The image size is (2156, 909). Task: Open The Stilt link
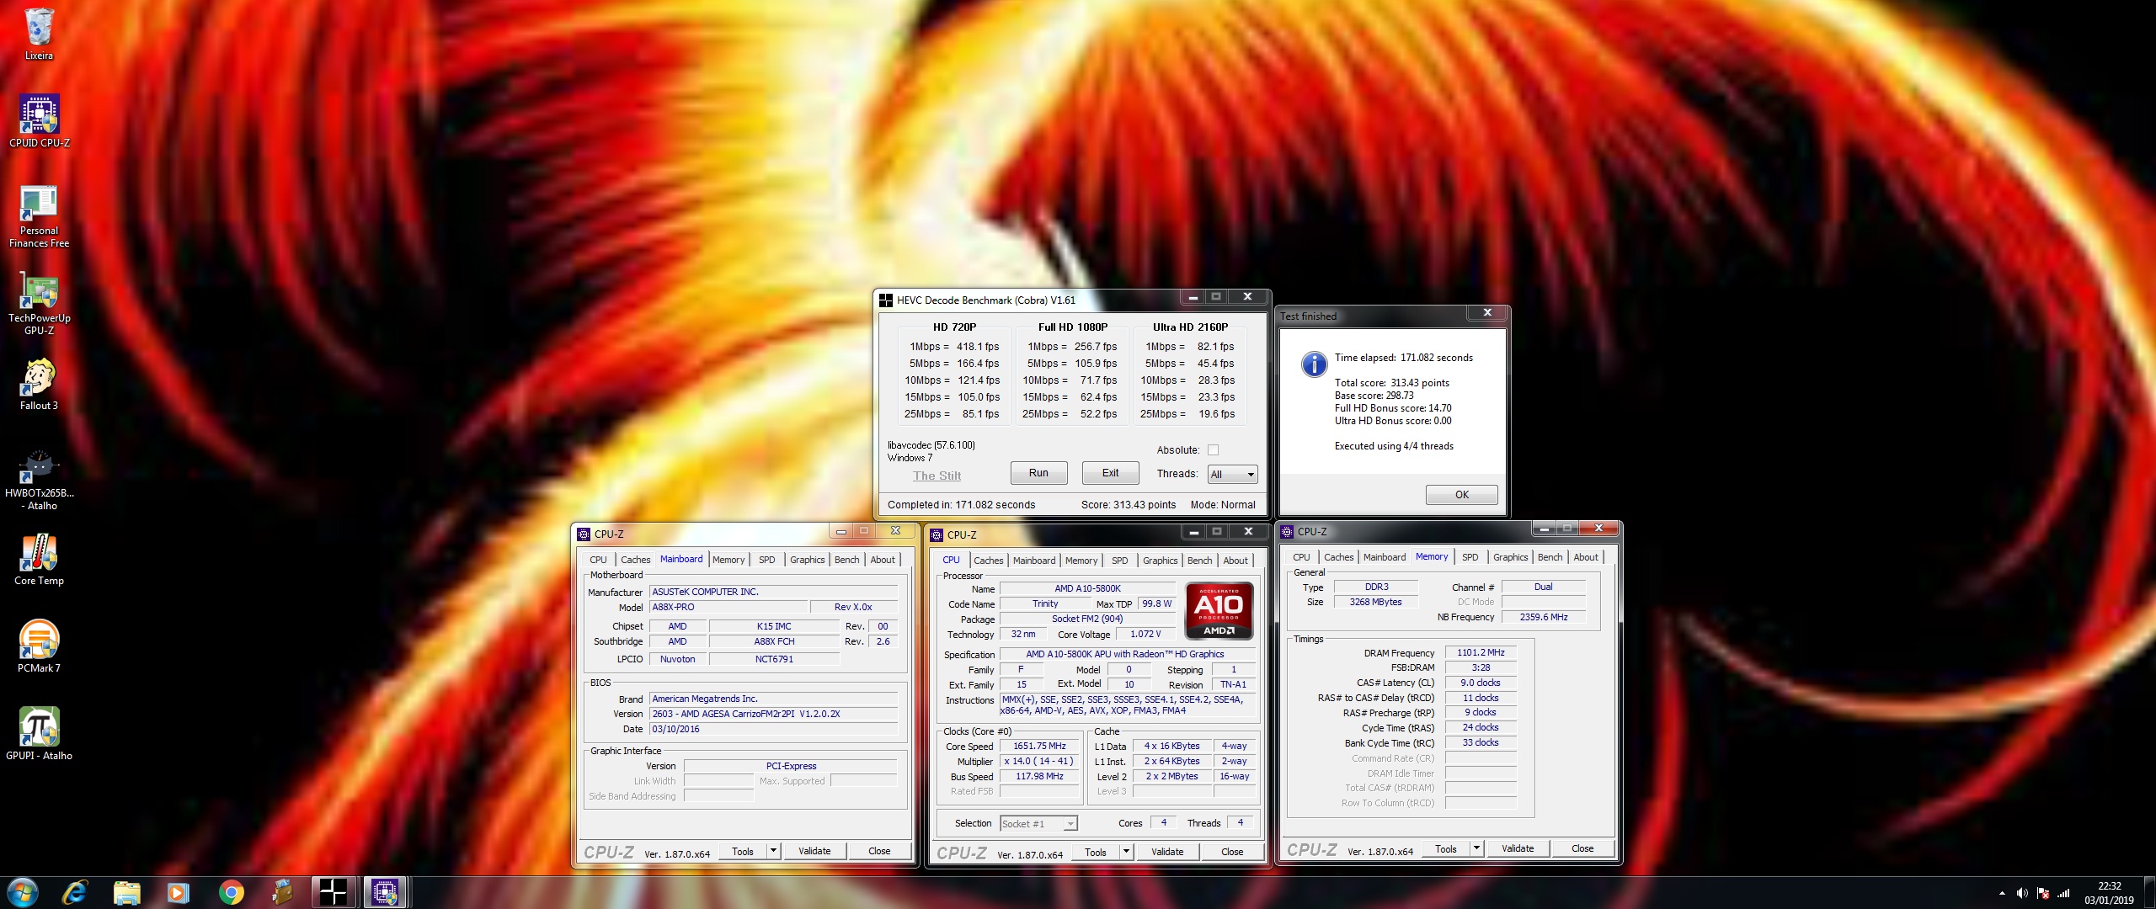click(x=937, y=476)
